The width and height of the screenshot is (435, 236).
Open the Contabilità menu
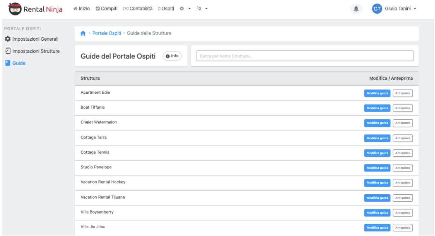click(x=138, y=9)
